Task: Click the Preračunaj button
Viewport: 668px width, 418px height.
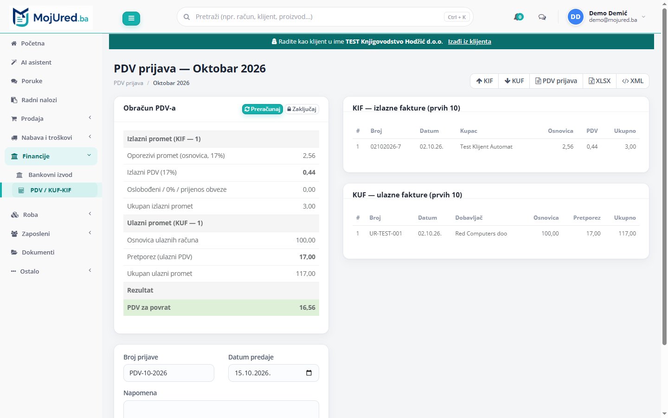Action: click(x=263, y=109)
